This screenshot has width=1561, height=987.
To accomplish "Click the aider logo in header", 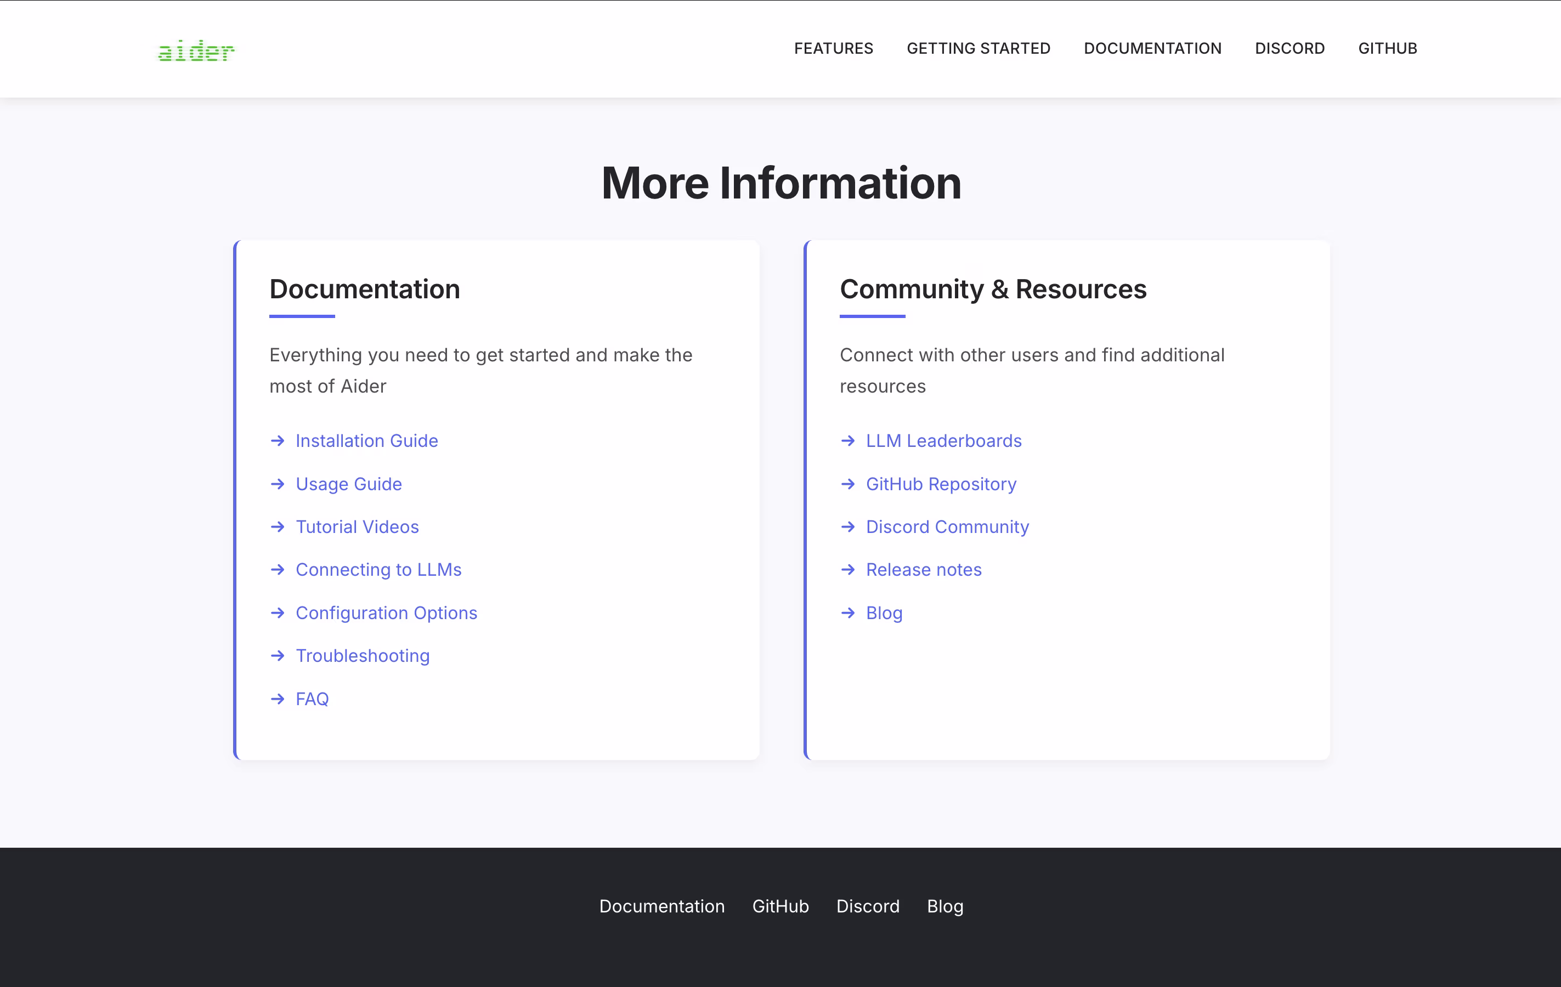I will point(196,50).
